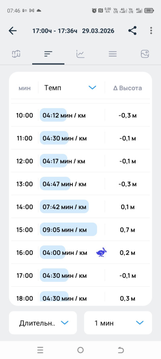Open the Длительн.. dropdown
Image resolution: width=161 pixels, height=359 pixels.
tap(43, 323)
